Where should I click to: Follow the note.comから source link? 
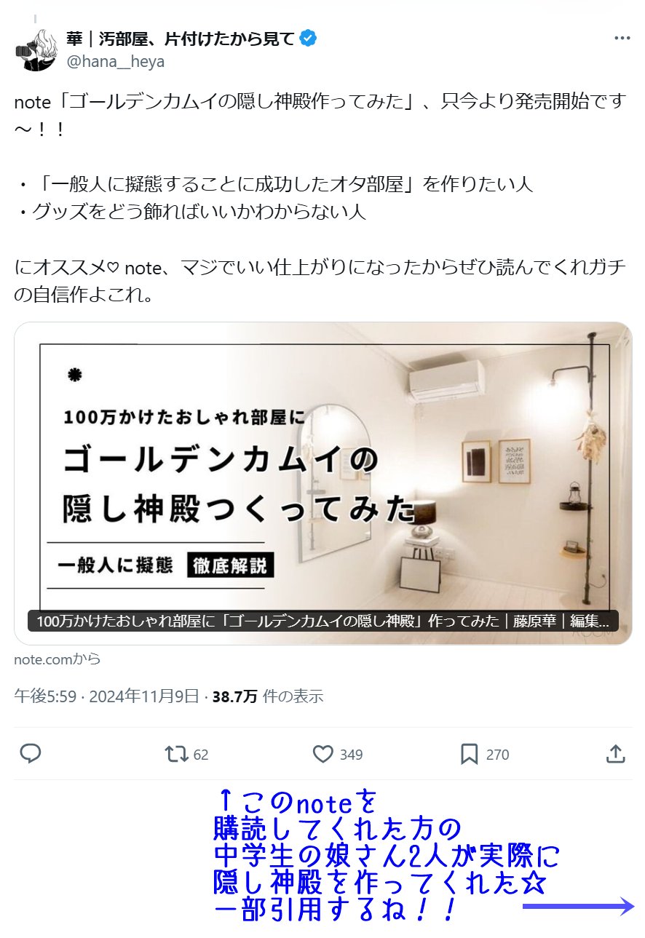coord(57,659)
